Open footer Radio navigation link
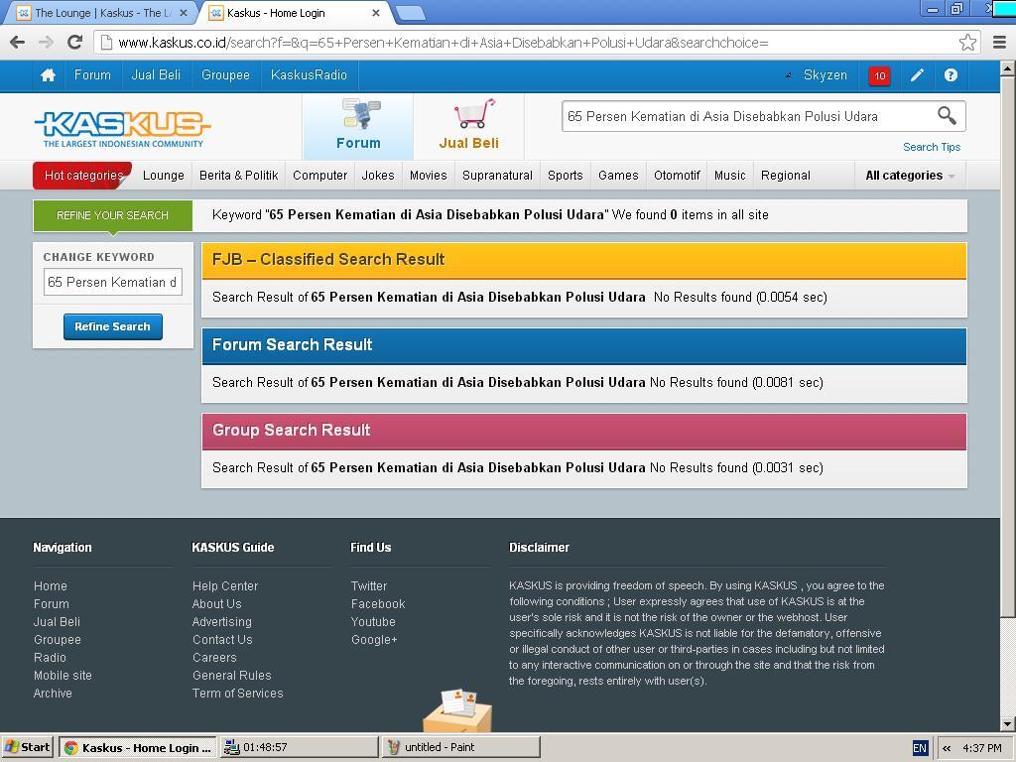Viewport: 1016px width, 762px height. [x=50, y=657]
